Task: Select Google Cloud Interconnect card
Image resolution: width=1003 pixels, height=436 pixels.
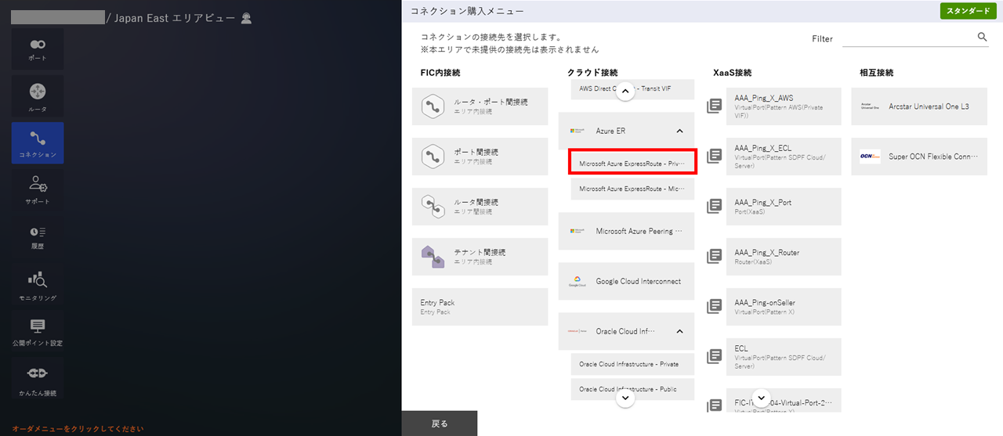Action: point(627,281)
